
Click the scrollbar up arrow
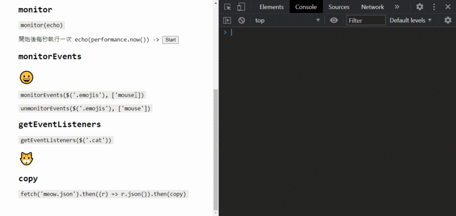[x=215, y=3]
